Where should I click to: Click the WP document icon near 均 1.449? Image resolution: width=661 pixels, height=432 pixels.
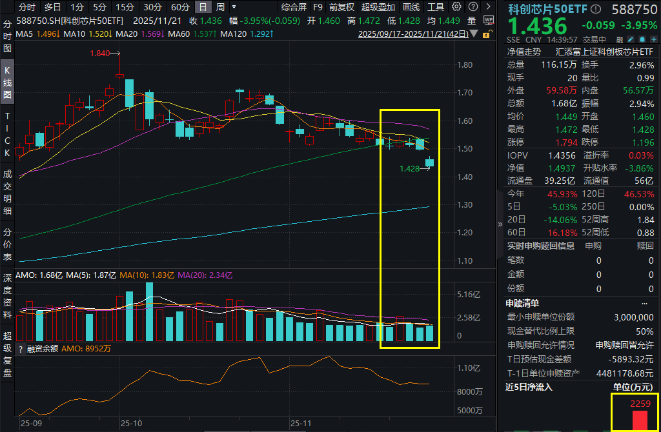(x=489, y=21)
